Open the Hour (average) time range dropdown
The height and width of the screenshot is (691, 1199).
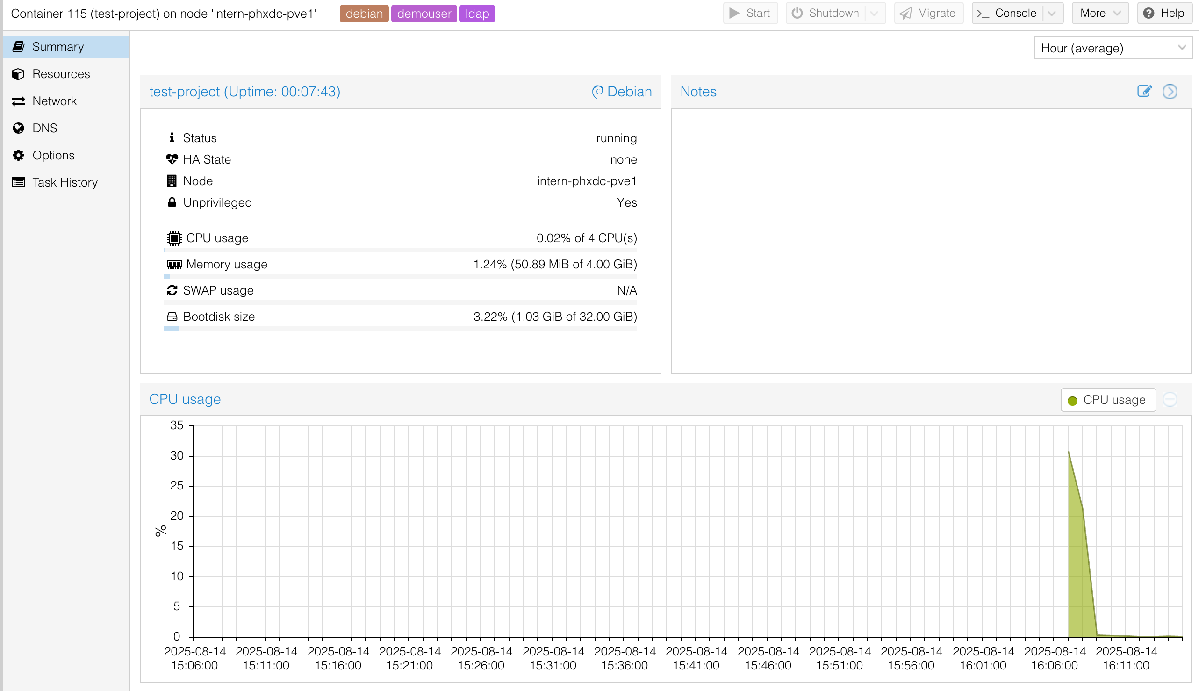(1113, 48)
